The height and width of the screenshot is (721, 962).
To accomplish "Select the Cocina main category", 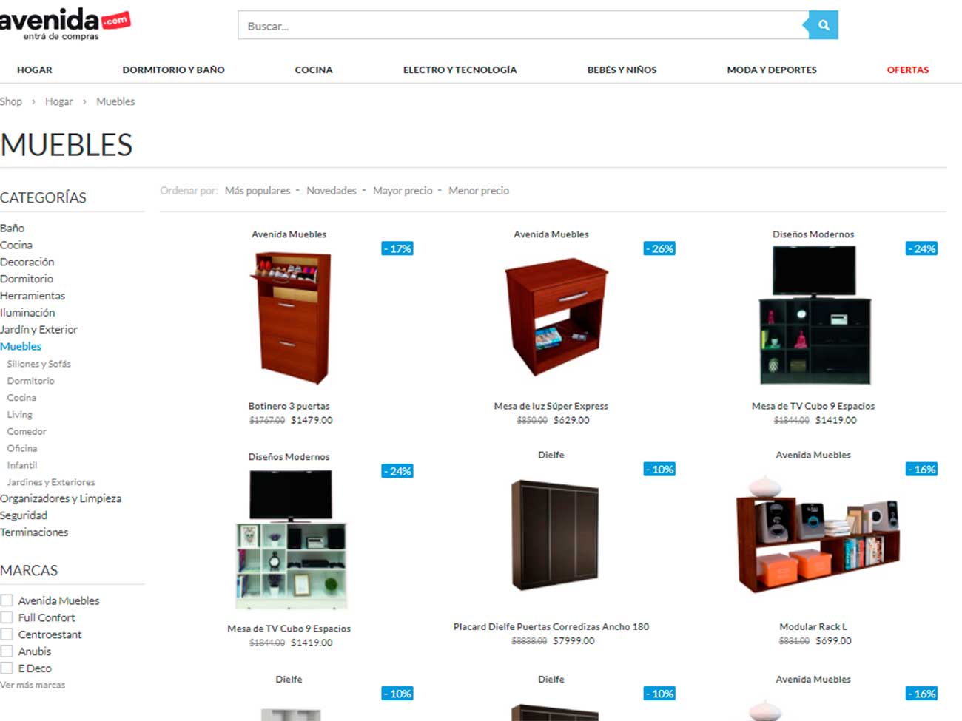I will [16, 245].
